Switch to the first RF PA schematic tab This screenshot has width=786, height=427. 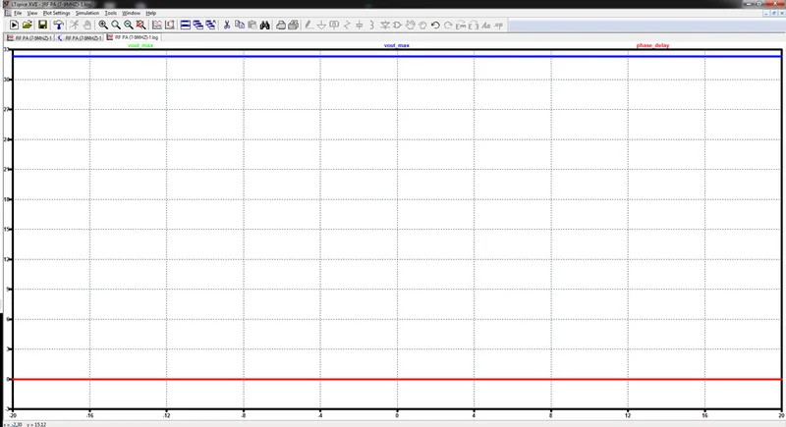(x=29, y=37)
